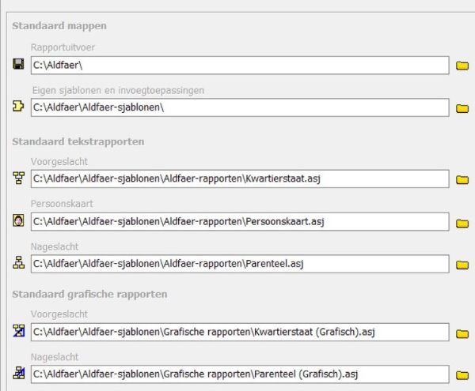Click the Parenteel text report descendant icon
475x391 pixels.
[18, 264]
